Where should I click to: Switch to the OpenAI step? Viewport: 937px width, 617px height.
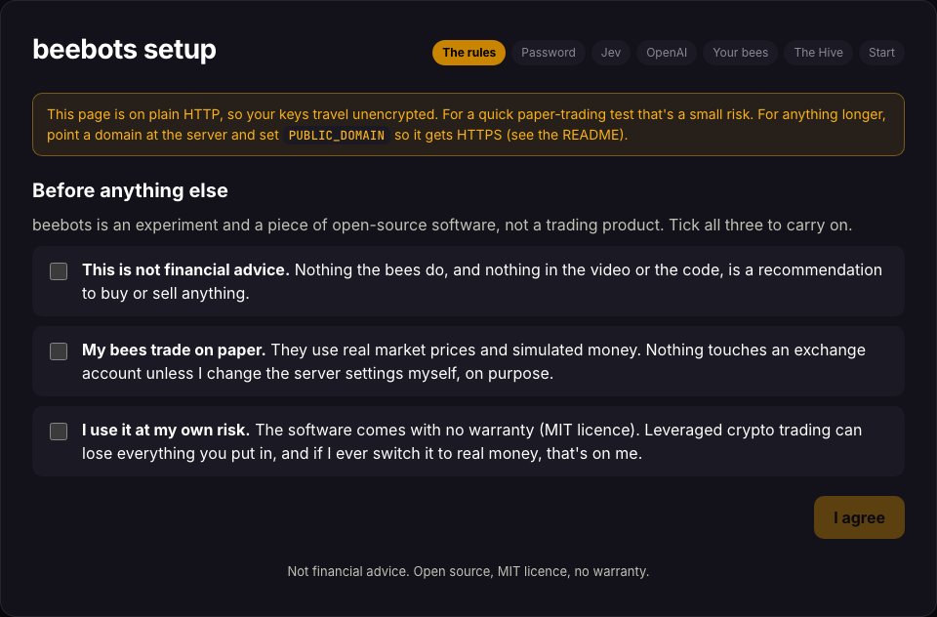(x=667, y=53)
